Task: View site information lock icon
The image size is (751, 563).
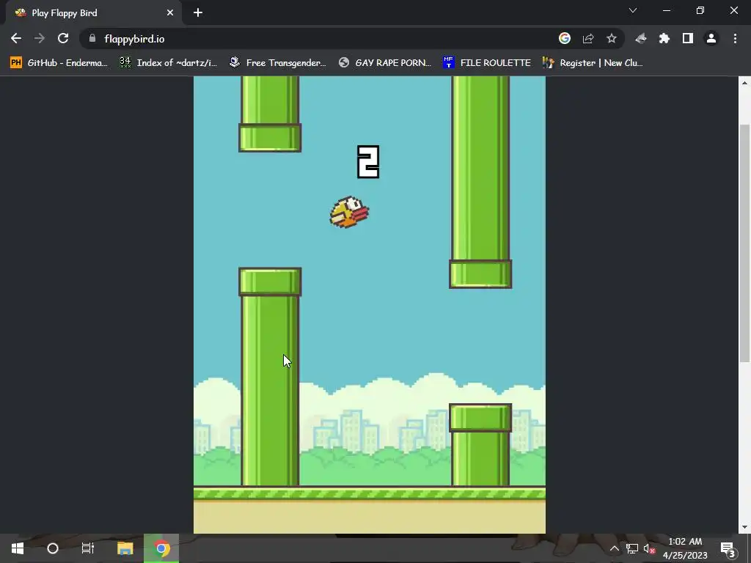Action: [92, 38]
